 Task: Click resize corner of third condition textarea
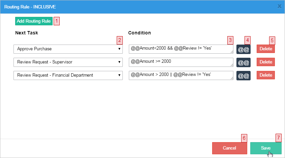231,78
